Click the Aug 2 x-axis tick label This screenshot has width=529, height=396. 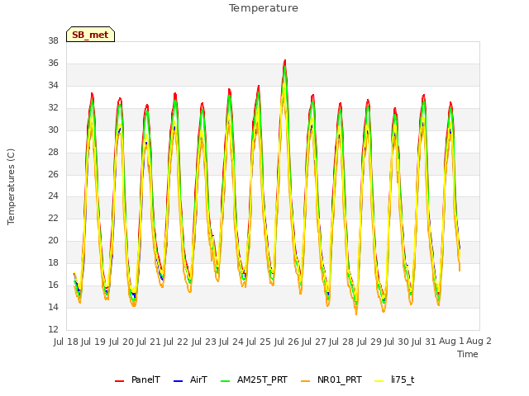pos(479,342)
